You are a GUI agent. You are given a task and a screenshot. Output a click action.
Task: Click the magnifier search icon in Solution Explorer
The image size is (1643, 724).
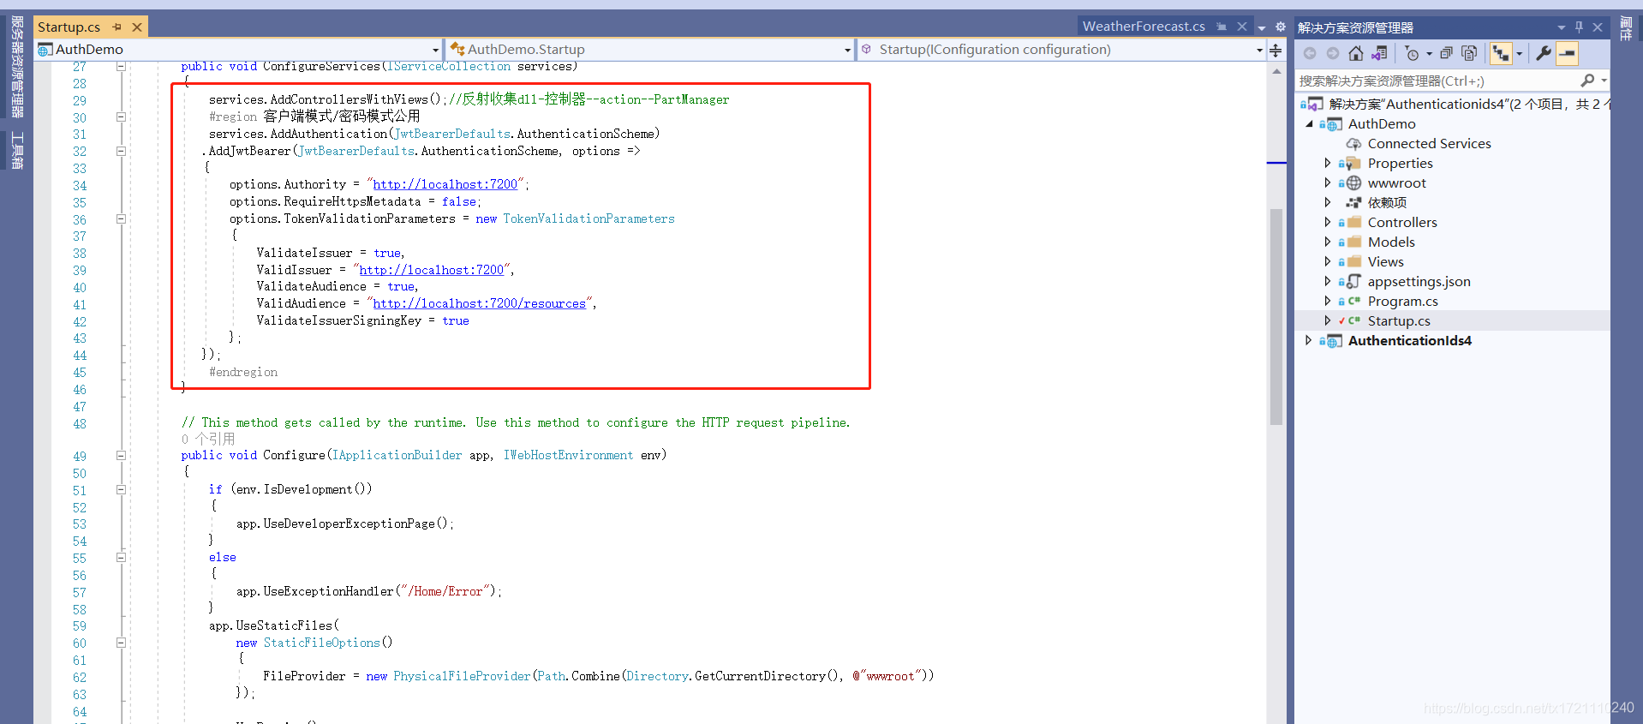(1587, 81)
